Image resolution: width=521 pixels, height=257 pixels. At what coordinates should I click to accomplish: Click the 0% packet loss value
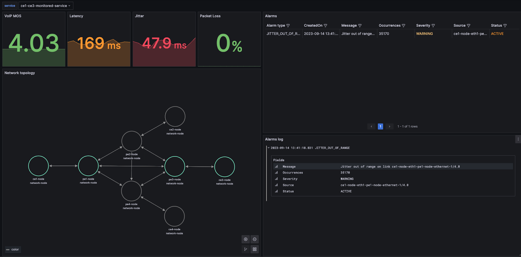(x=229, y=43)
